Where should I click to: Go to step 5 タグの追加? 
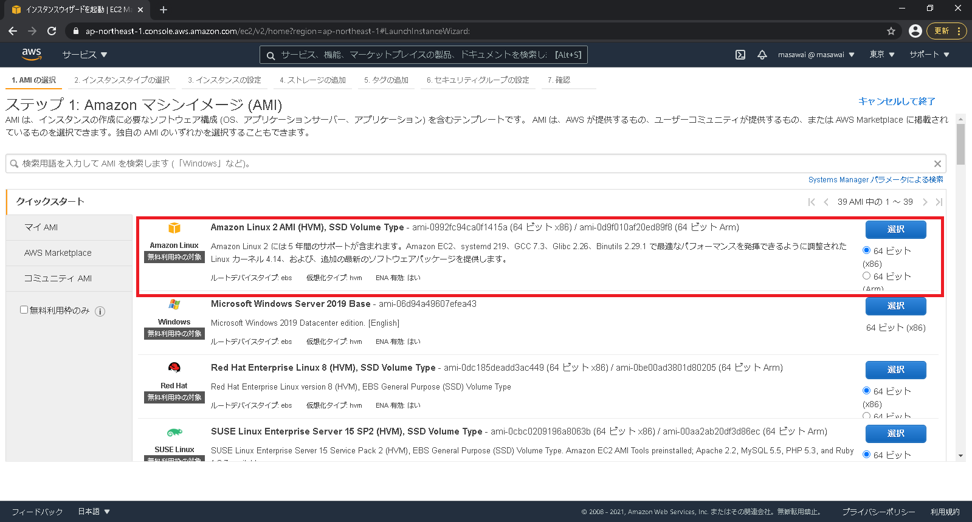386,80
